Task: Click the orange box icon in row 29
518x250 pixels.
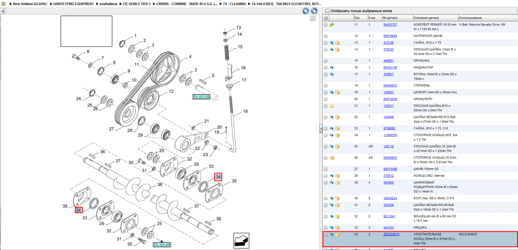Action: click(x=337, y=183)
